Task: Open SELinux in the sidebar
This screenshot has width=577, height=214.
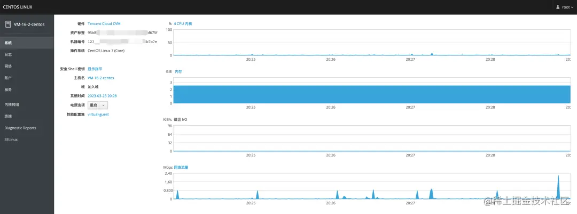Action: 27,139
